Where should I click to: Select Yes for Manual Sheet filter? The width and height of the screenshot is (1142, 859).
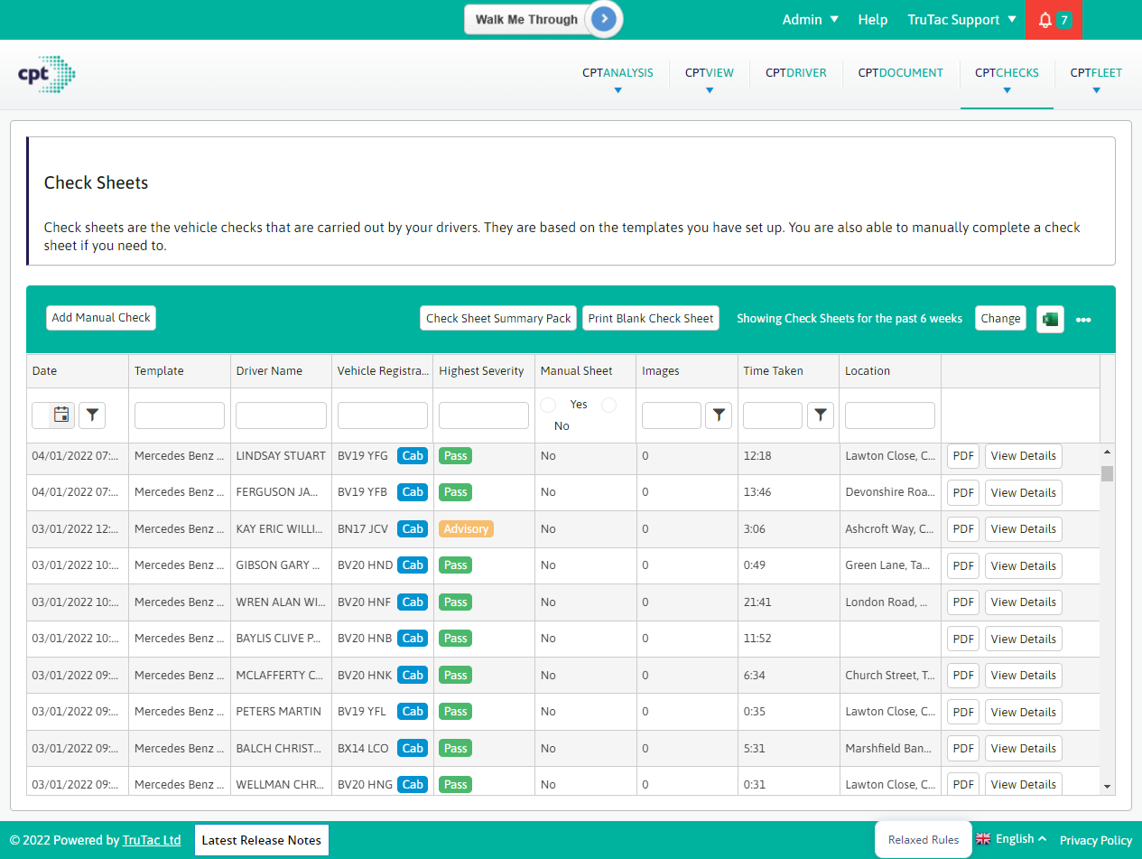click(549, 404)
